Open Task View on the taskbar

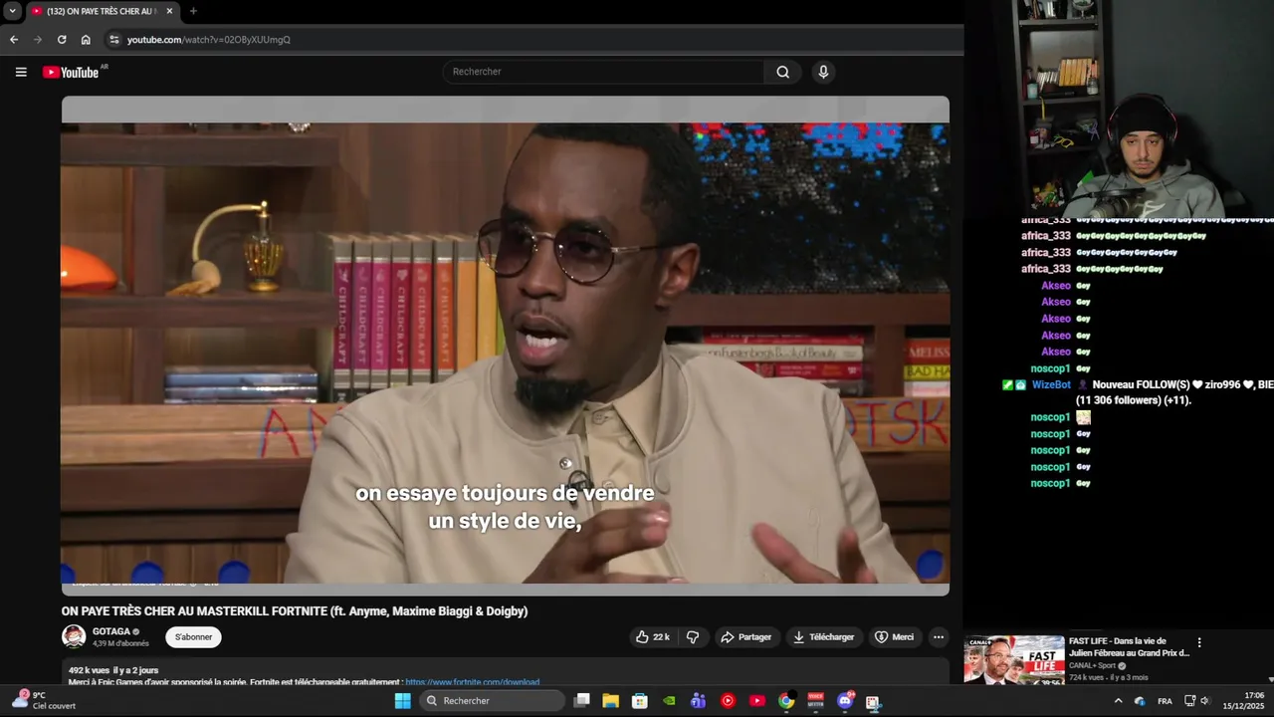click(x=582, y=701)
